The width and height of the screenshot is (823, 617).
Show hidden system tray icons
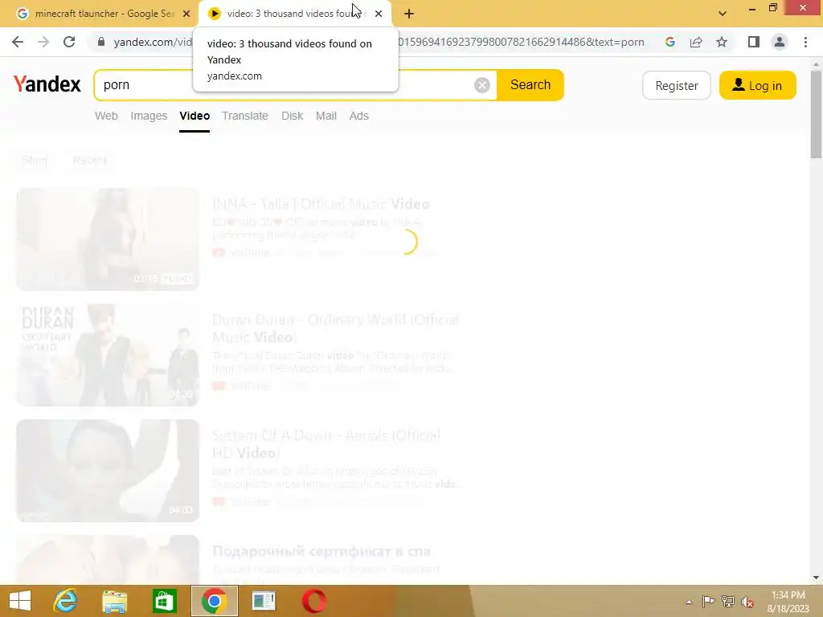coord(689,602)
